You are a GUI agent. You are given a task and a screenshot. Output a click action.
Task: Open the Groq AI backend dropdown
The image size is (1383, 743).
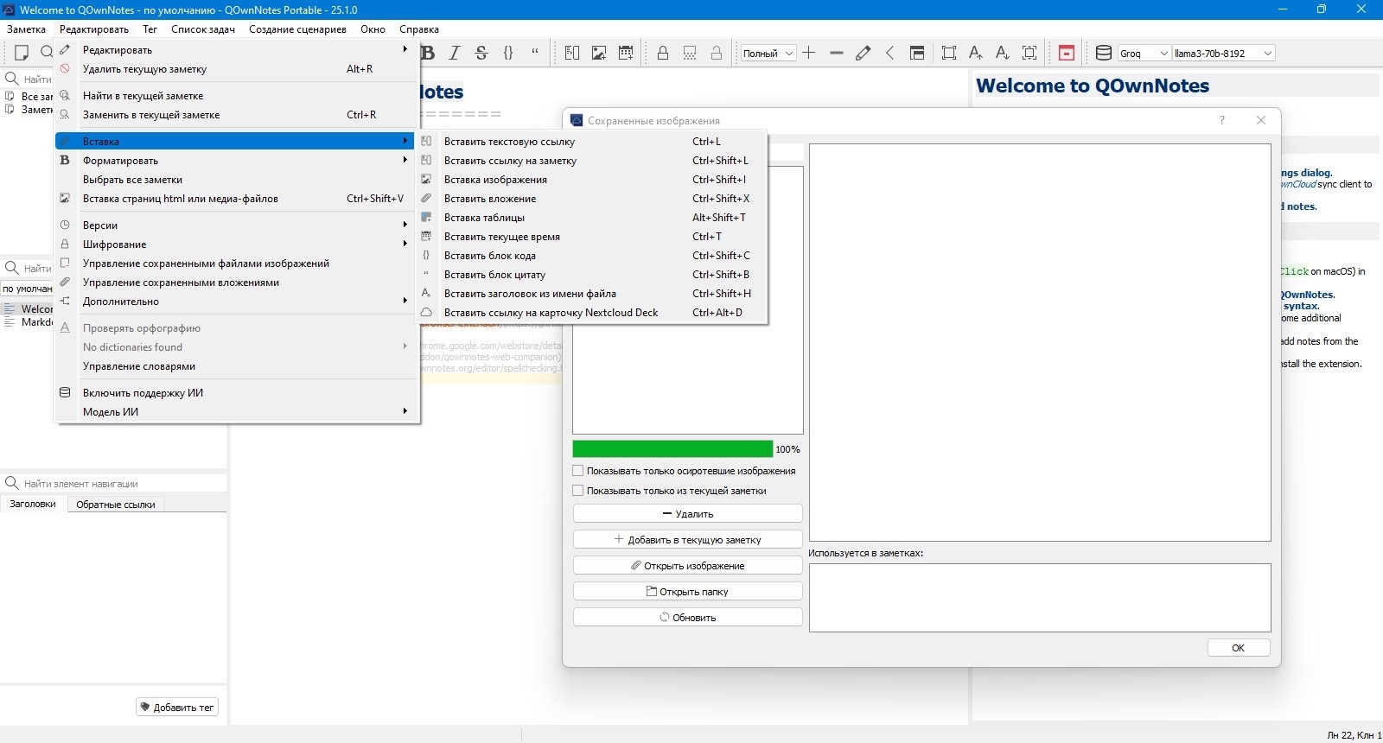[1144, 53]
